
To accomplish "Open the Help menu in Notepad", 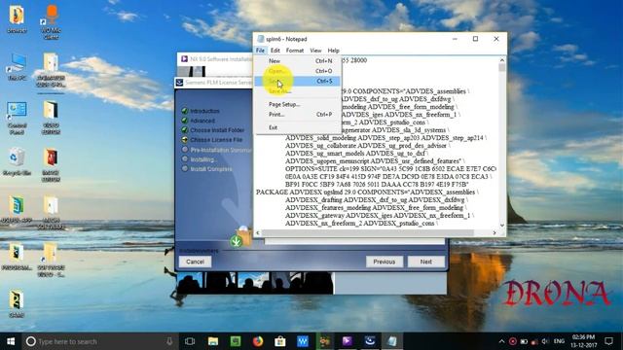I will [333, 51].
